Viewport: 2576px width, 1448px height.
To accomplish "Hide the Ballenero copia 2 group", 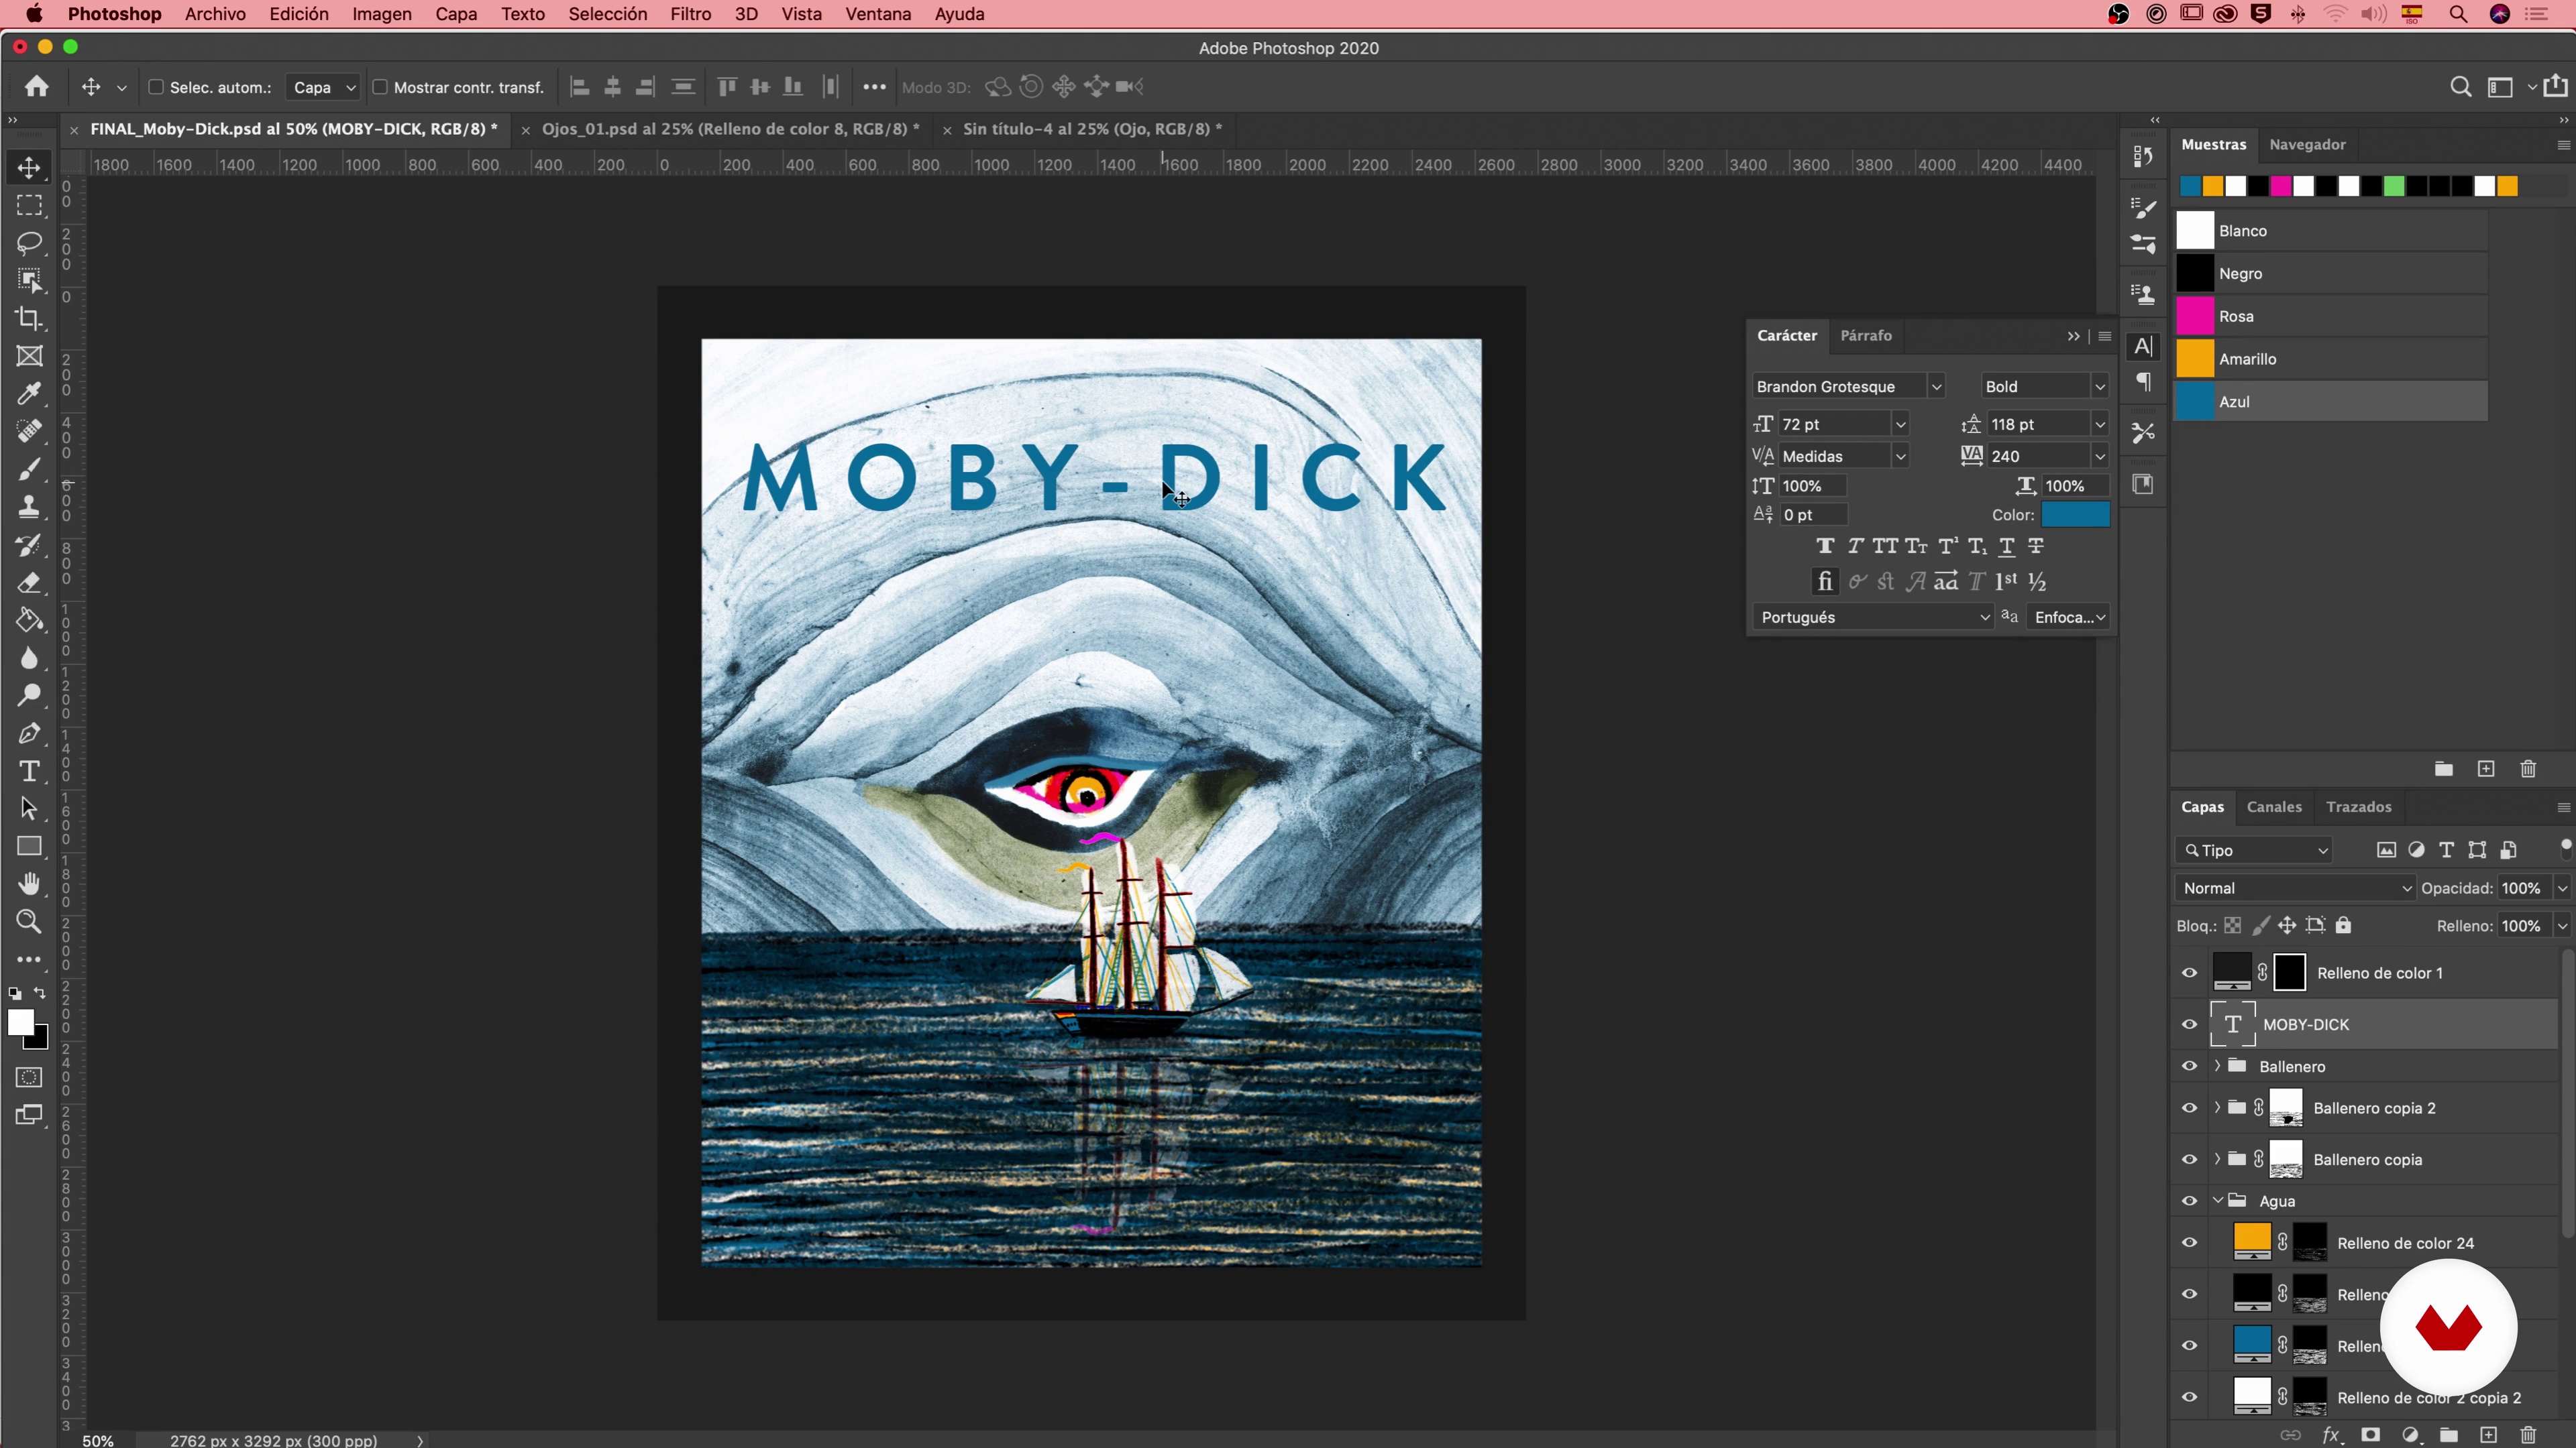I will point(2189,1108).
